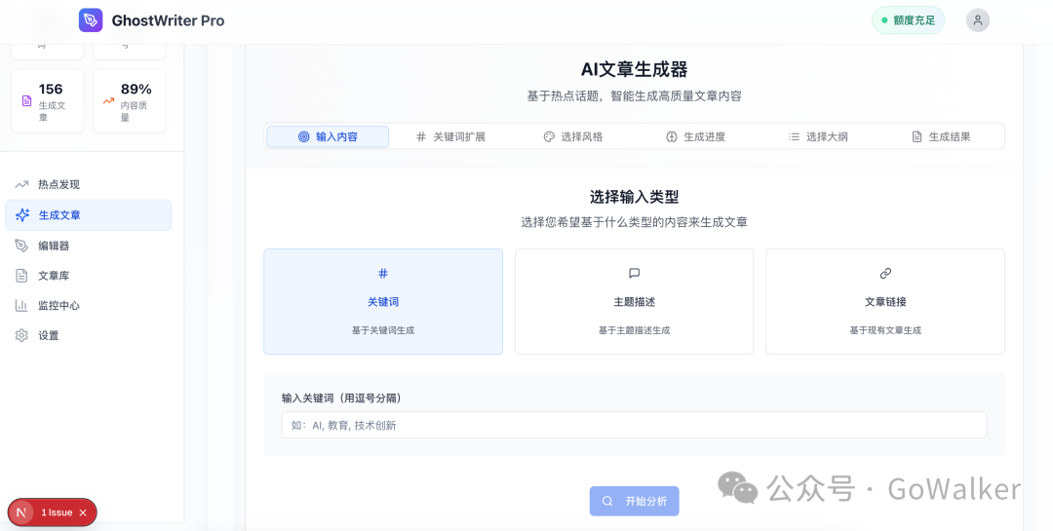Open the 1 Issue error badge
1053x531 pixels.
coord(53,512)
